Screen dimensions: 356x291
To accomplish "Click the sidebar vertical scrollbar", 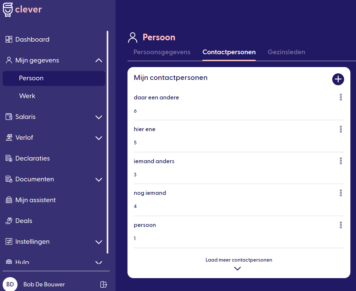I will click(107, 142).
